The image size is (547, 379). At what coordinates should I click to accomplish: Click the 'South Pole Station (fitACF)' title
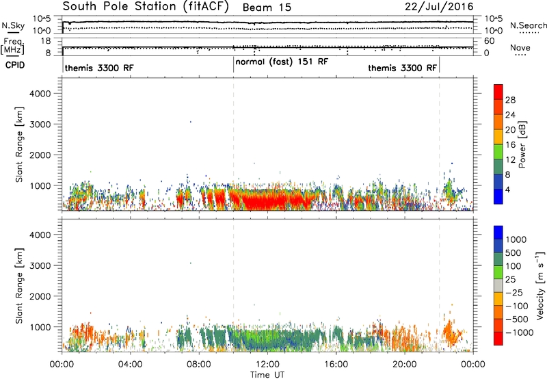click(146, 7)
